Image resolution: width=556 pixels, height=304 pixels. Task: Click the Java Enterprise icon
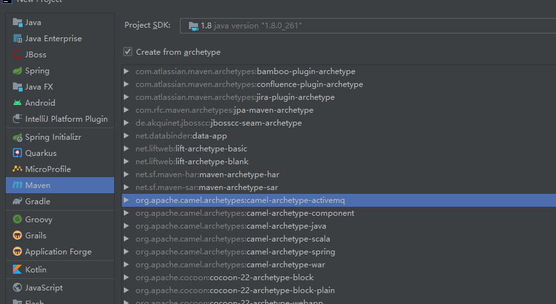point(17,38)
